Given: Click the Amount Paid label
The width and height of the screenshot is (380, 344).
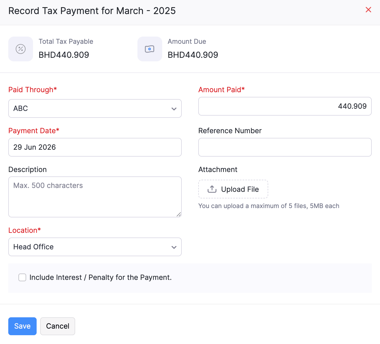Looking at the screenshot, I should click(x=221, y=90).
